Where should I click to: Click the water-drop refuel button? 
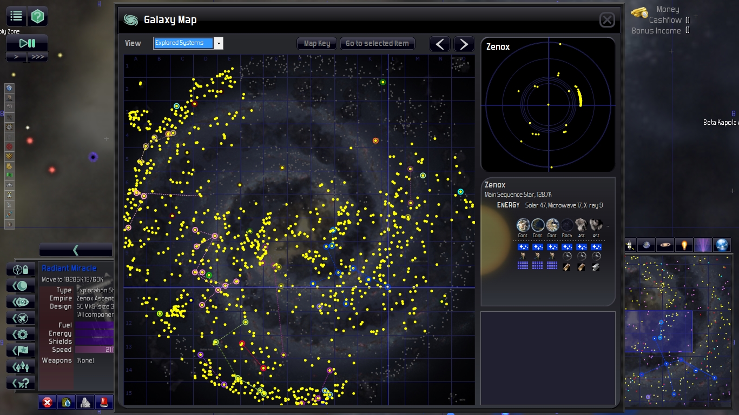pyautogui.click(x=66, y=402)
